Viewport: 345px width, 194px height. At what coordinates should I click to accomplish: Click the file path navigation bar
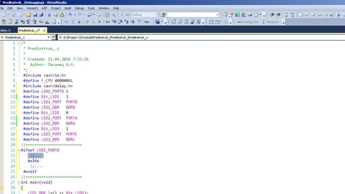(201, 37)
